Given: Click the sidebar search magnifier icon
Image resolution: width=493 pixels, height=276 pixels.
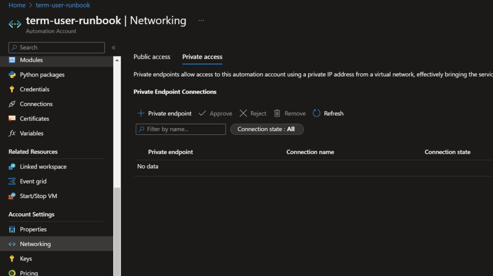Looking at the screenshot, I should [x=14, y=48].
